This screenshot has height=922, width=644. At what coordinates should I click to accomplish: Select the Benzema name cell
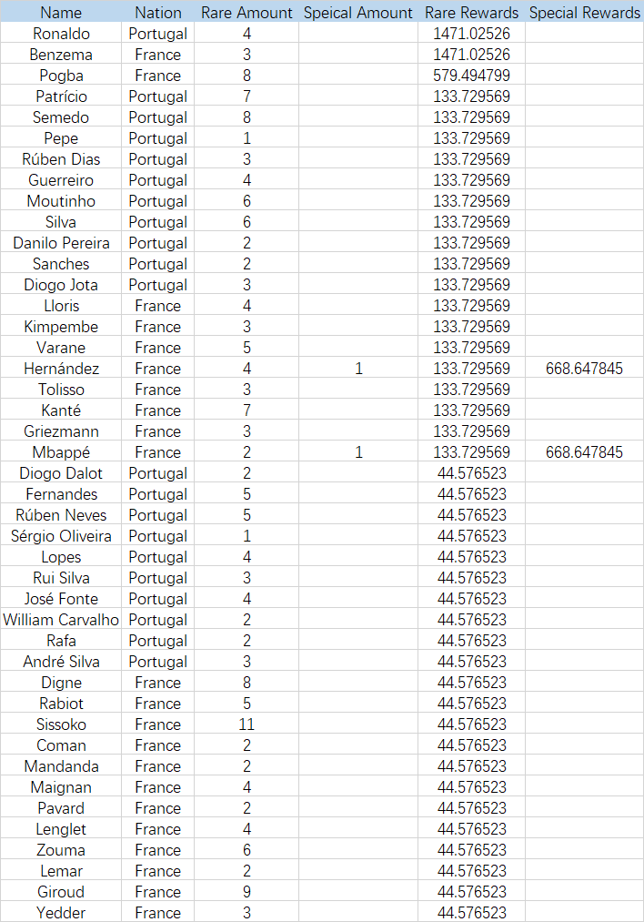(x=61, y=55)
